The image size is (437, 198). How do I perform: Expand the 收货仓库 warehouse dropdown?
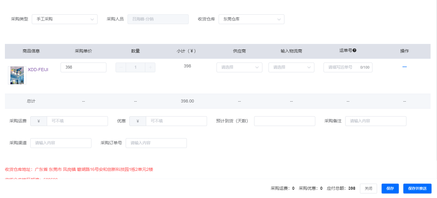[251, 19]
